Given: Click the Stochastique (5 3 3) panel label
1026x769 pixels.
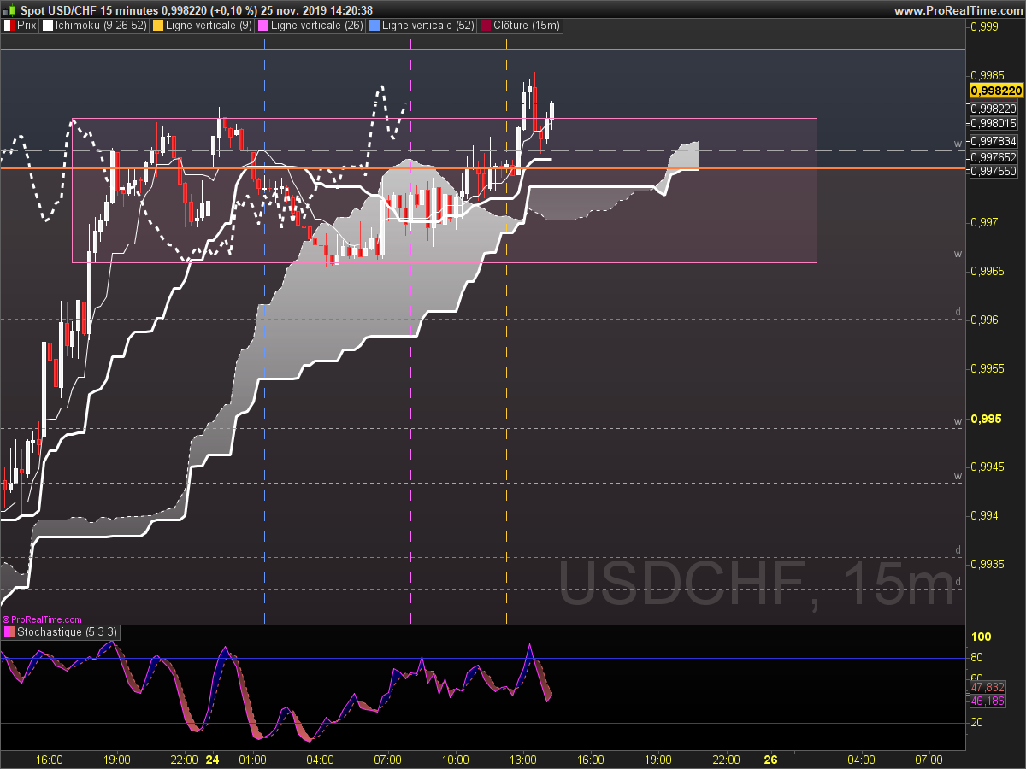Looking at the screenshot, I should coord(68,632).
